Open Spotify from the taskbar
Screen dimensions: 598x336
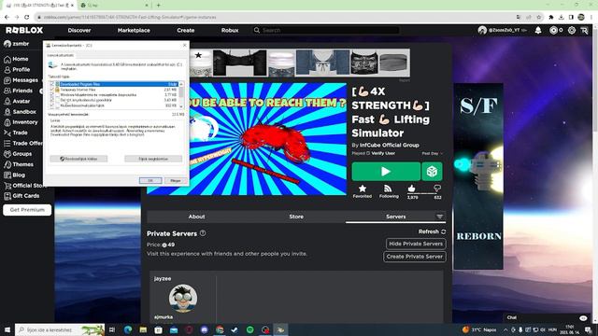pos(250,329)
